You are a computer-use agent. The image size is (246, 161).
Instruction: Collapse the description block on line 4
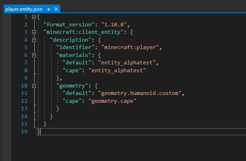(x=34, y=40)
